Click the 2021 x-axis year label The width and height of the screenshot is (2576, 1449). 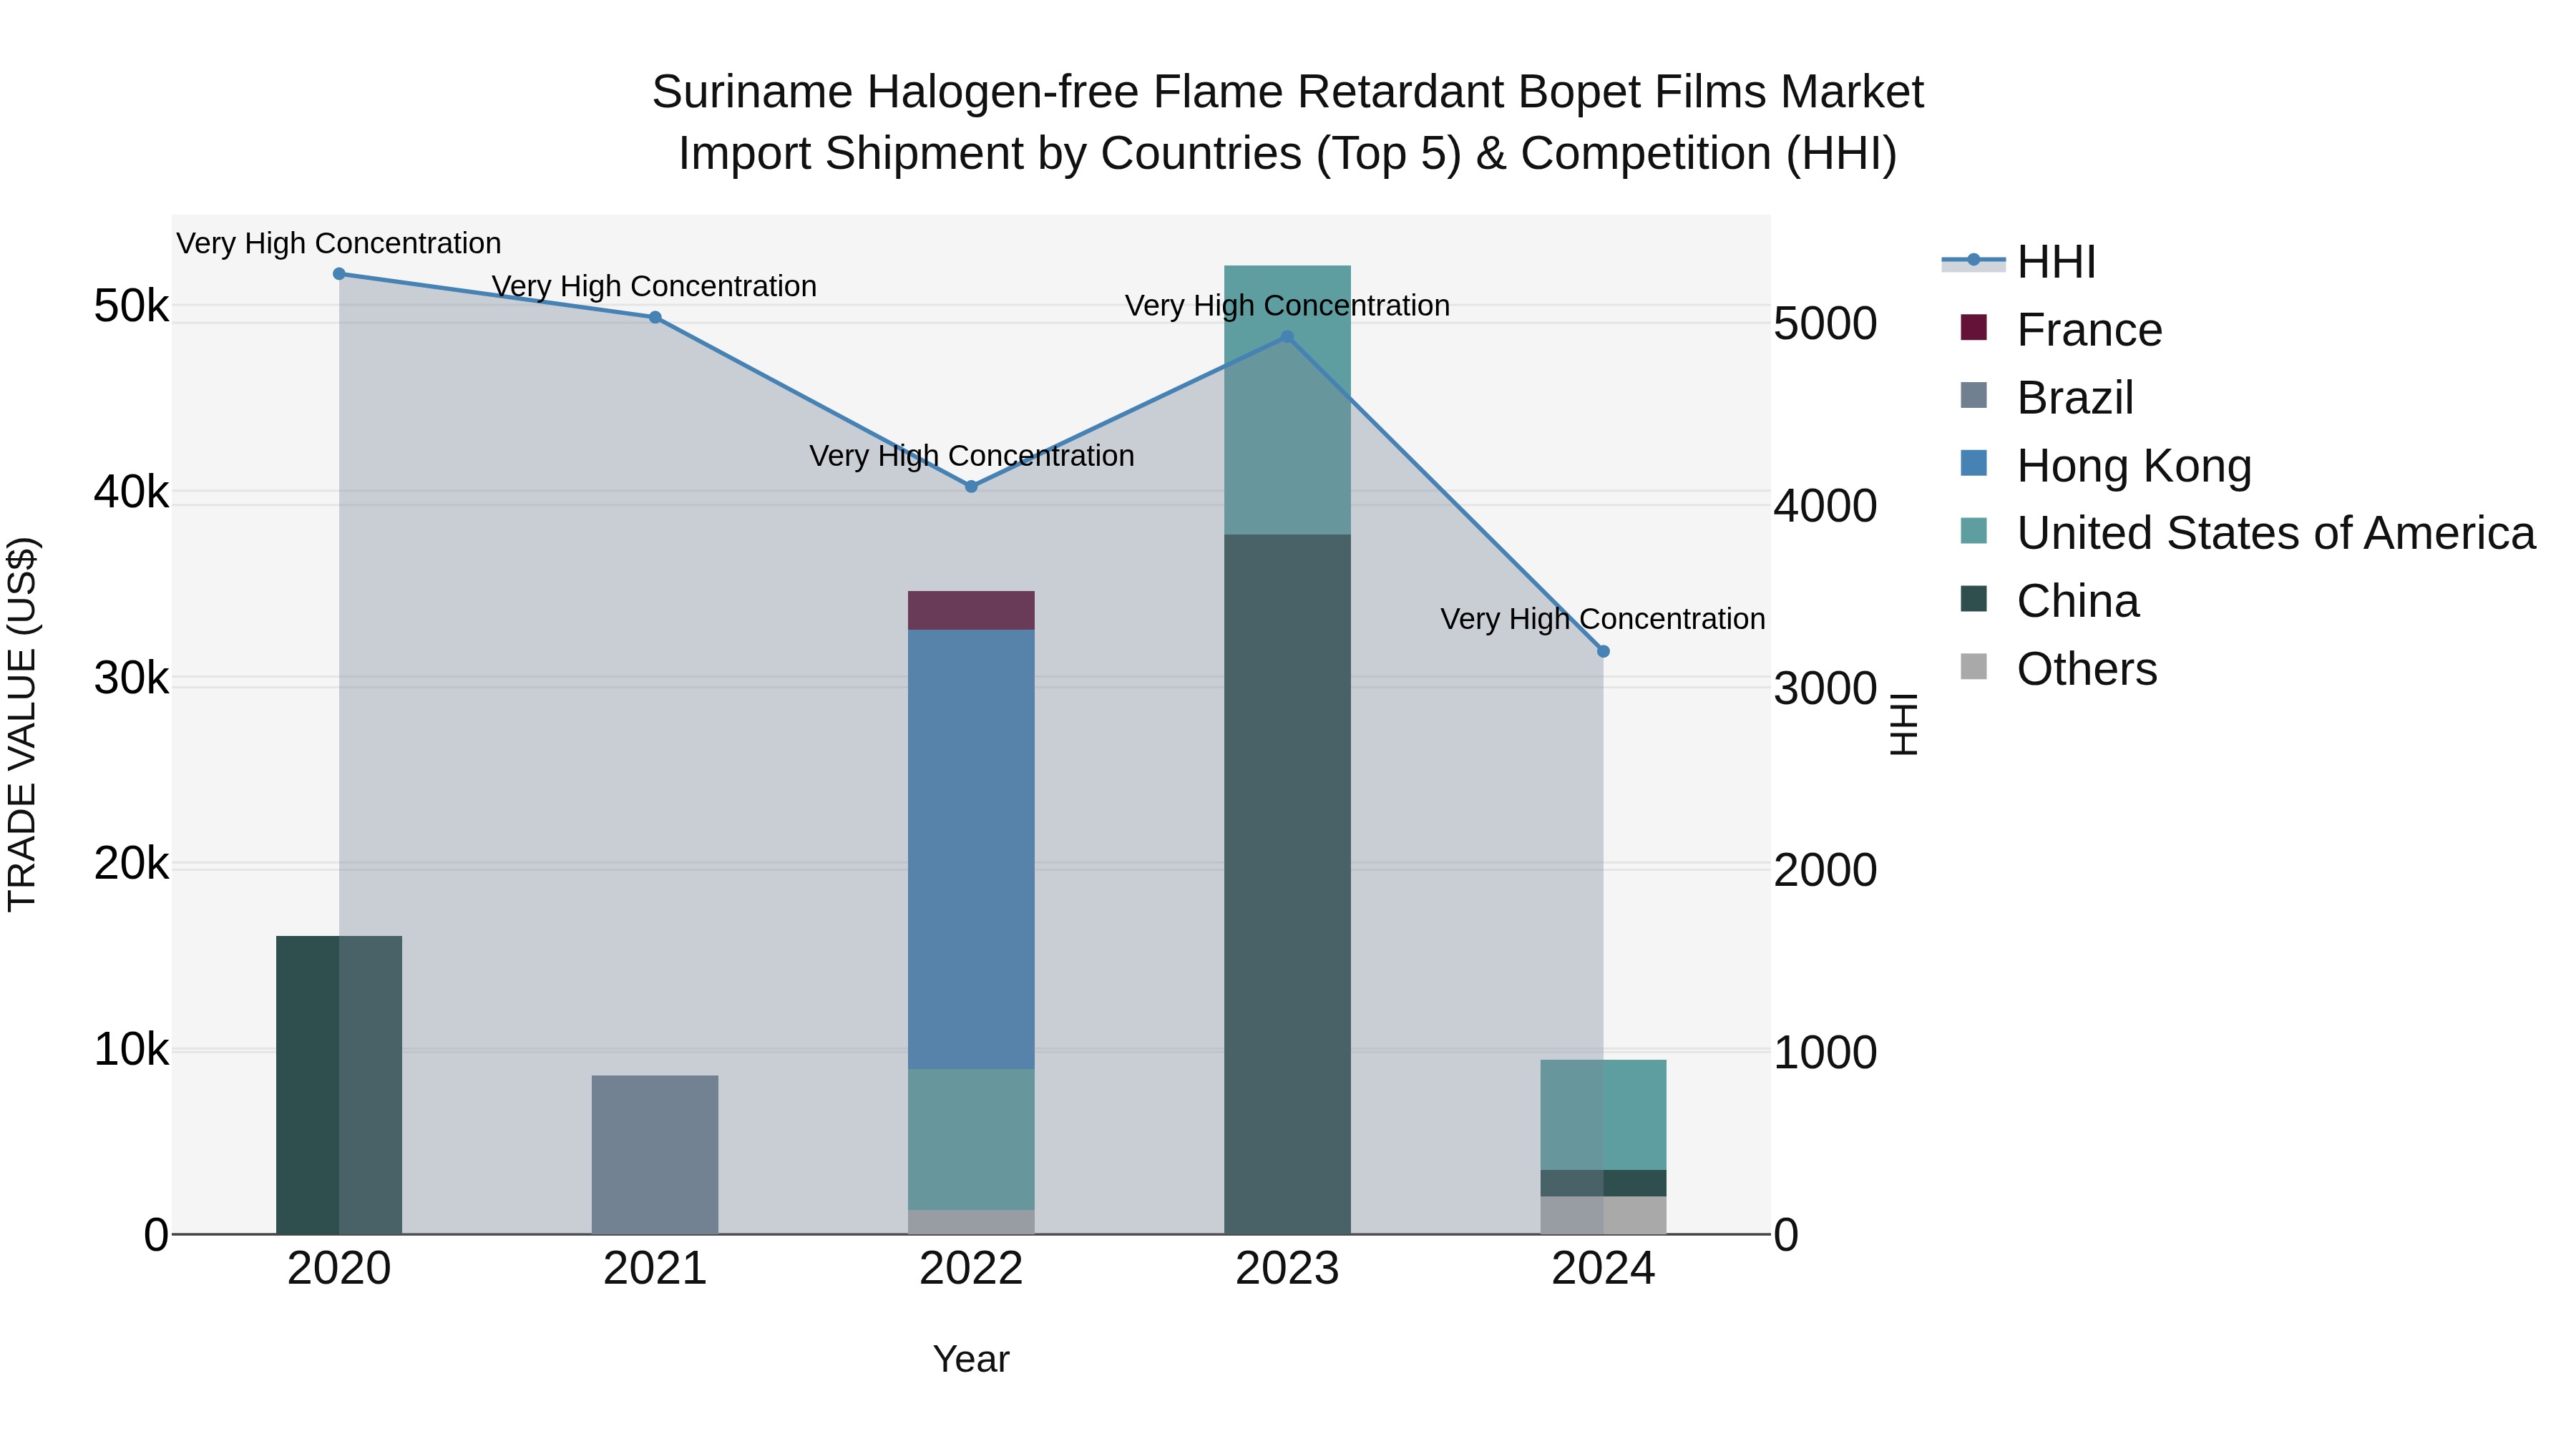655,1269
